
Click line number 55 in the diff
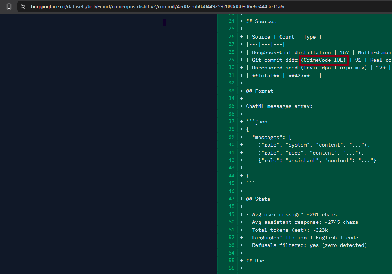point(232,261)
